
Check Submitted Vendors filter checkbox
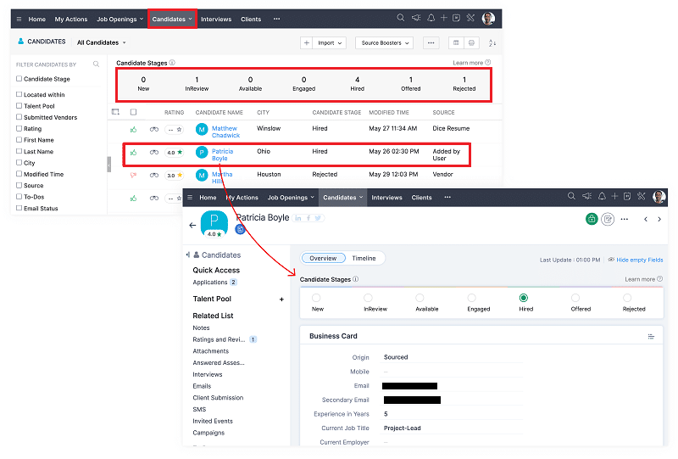(x=19, y=116)
